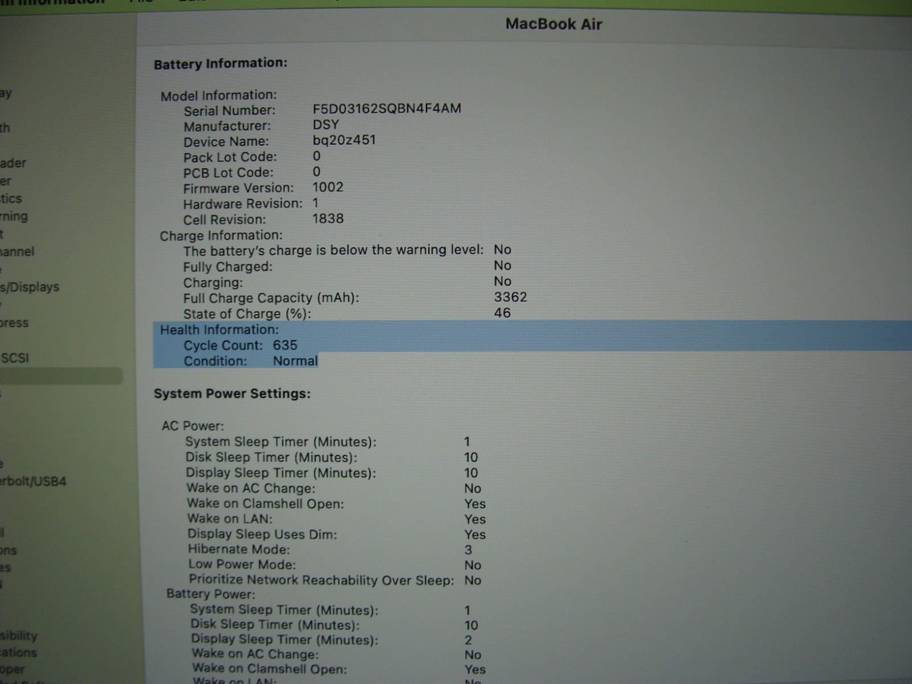Open the Thunderbolt/USB4 sidebar entry
The height and width of the screenshot is (684, 912).
coord(33,481)
